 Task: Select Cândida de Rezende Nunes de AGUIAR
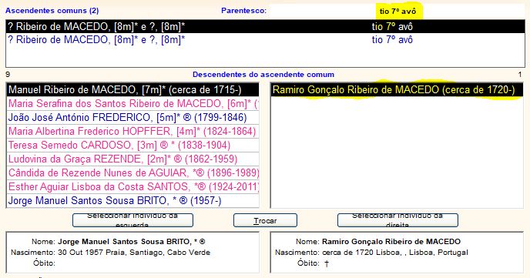132,173
